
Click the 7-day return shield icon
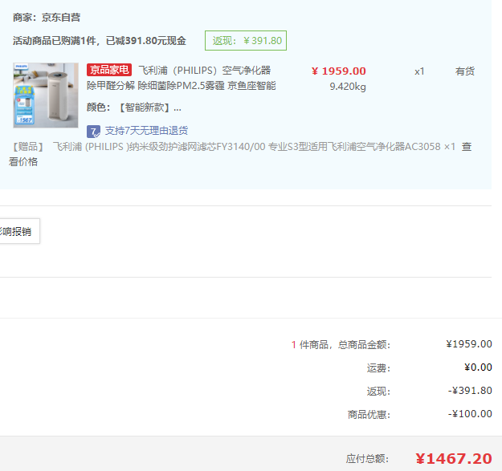(x=93, y=131)
